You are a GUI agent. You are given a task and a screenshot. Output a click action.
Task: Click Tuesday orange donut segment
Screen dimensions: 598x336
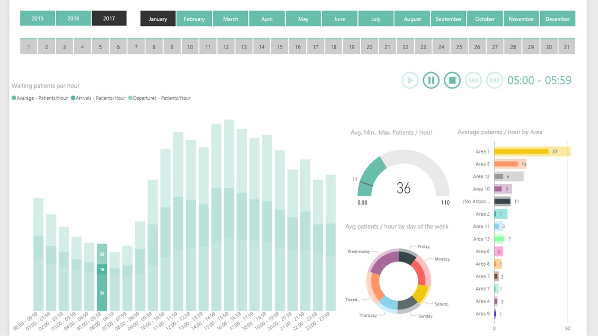[x=374, y=287]
